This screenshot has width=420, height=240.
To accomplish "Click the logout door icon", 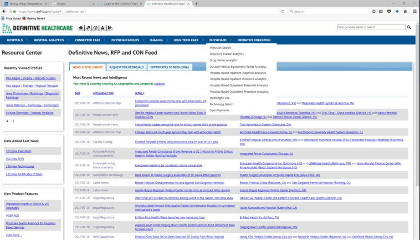I will click(x=110, y=28).
